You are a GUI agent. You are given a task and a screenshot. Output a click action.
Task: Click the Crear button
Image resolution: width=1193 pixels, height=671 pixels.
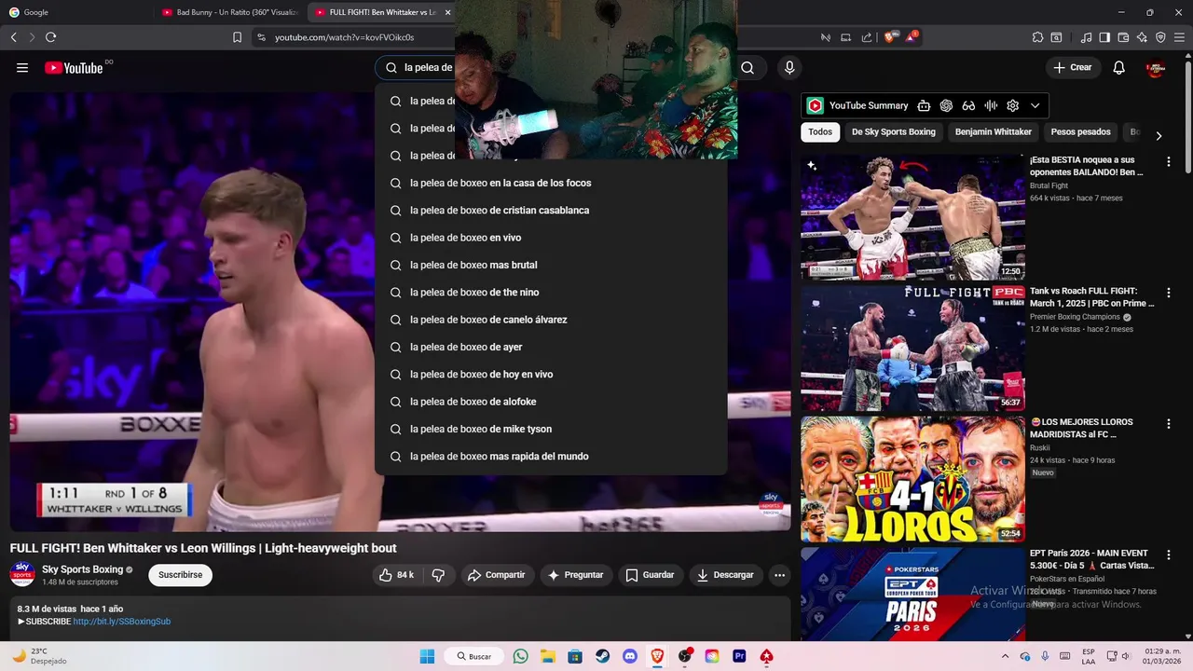click(1072, 68)
